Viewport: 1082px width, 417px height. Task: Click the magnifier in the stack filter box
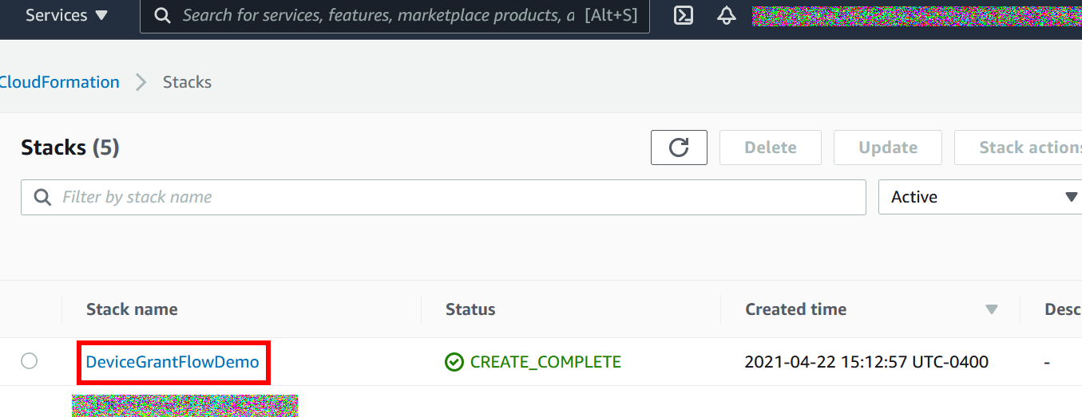[x=42, y=197]
